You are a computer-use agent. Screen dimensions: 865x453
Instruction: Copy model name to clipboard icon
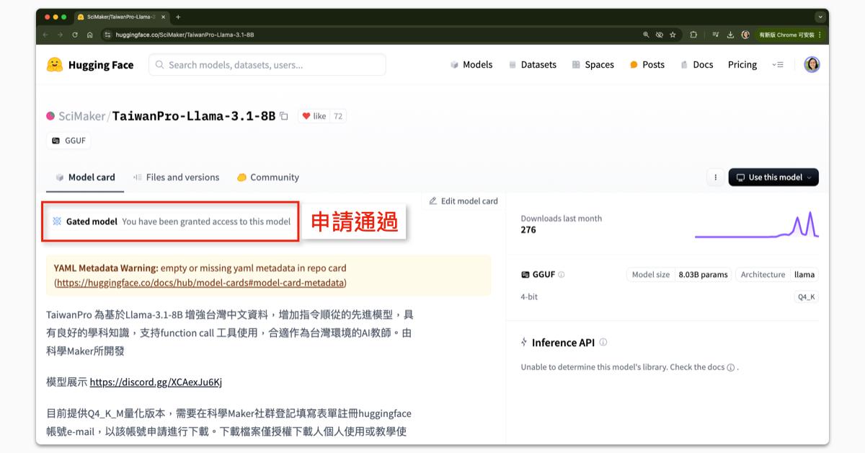[x=284, y=116]
